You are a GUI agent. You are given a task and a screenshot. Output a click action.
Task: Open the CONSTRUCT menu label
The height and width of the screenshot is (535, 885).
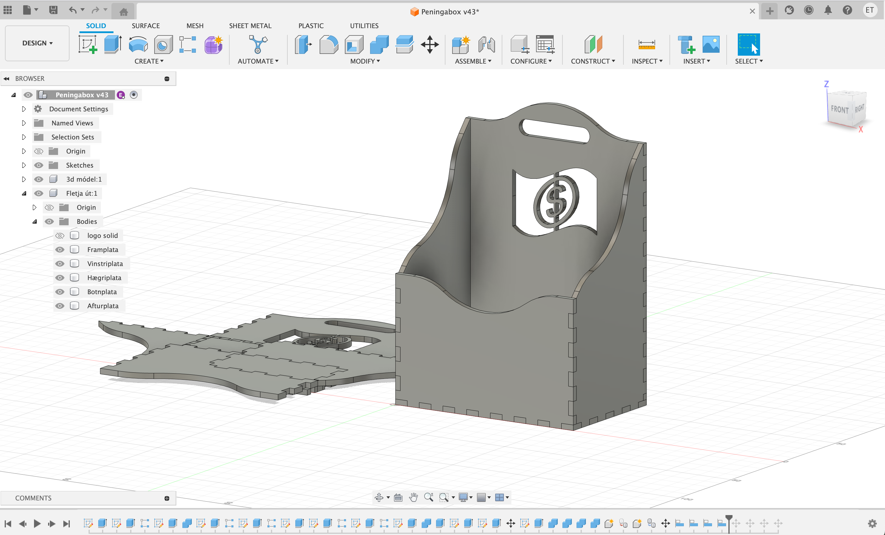click(593, 61)
